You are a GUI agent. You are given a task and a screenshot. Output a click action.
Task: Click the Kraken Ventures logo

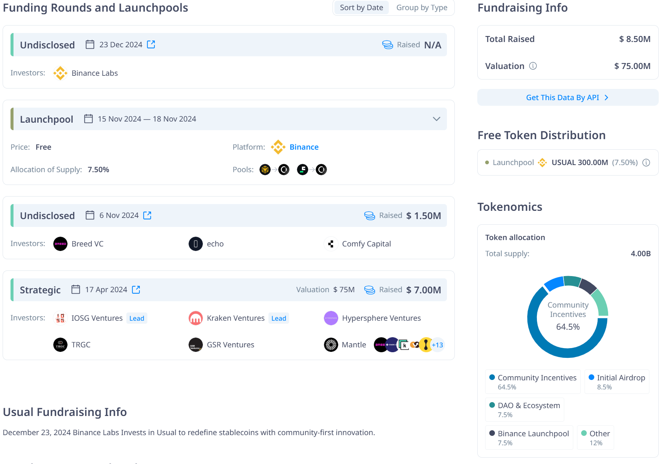pyautogui.click(x=196, y=318)
